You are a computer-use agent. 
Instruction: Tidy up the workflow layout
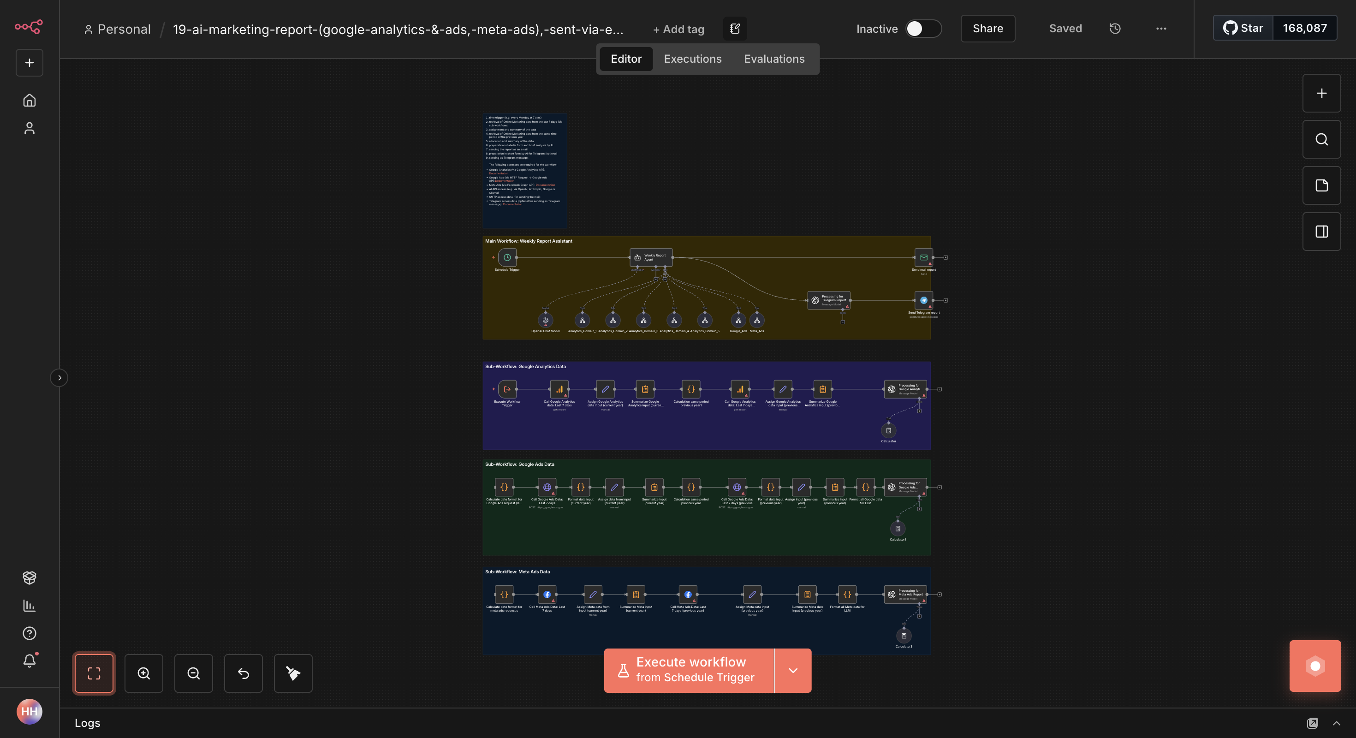(x=293, y=673)
